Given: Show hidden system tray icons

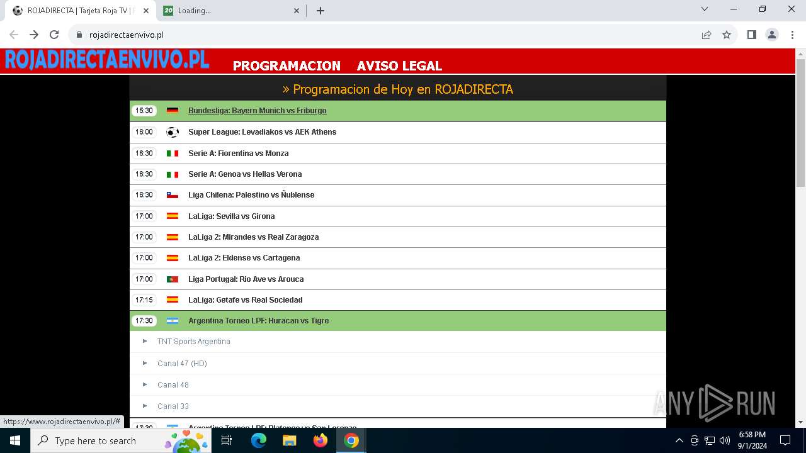Looking at the screenshot, I should pos(679,440).
